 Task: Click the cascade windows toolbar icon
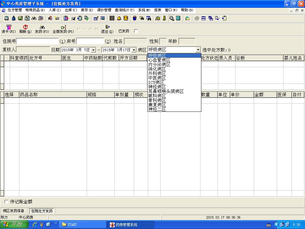pyautogui.click(x=211, y=18)
